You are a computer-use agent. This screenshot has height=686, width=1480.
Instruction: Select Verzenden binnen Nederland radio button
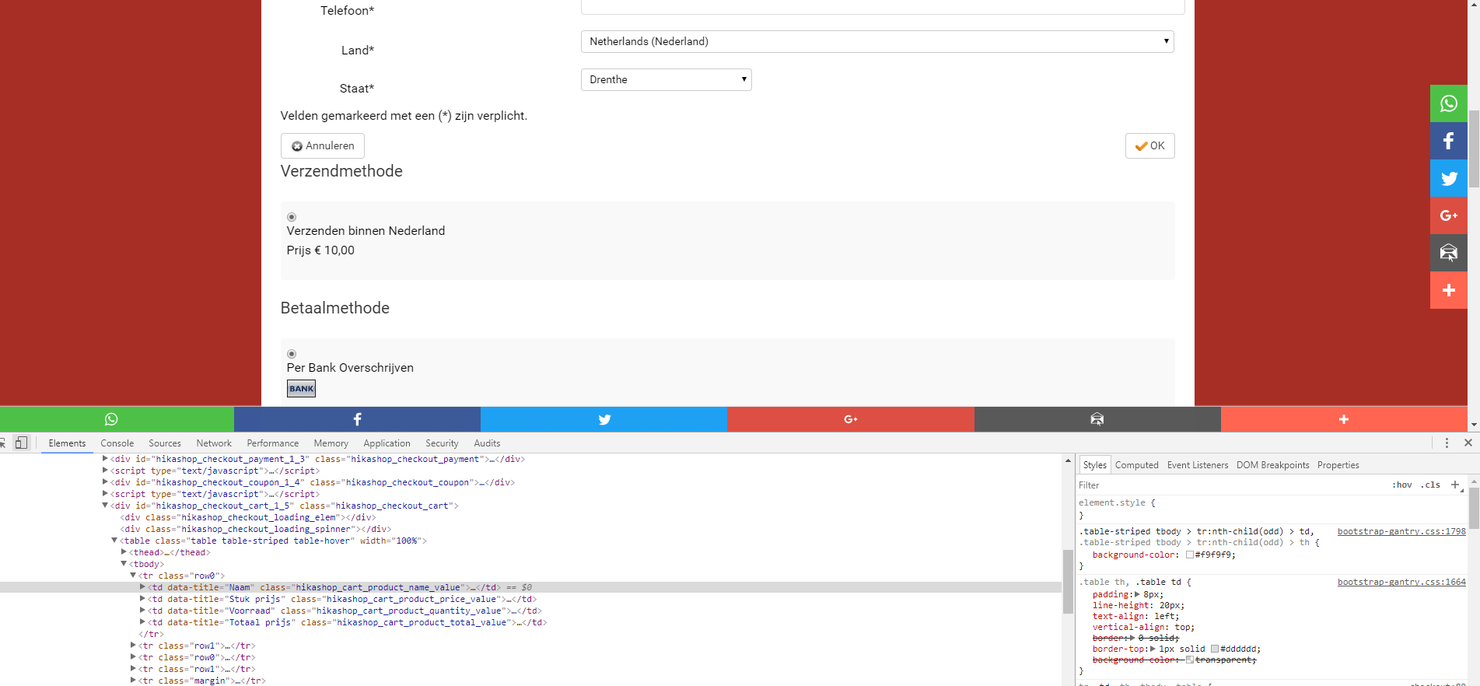click(x=292, y=217)
